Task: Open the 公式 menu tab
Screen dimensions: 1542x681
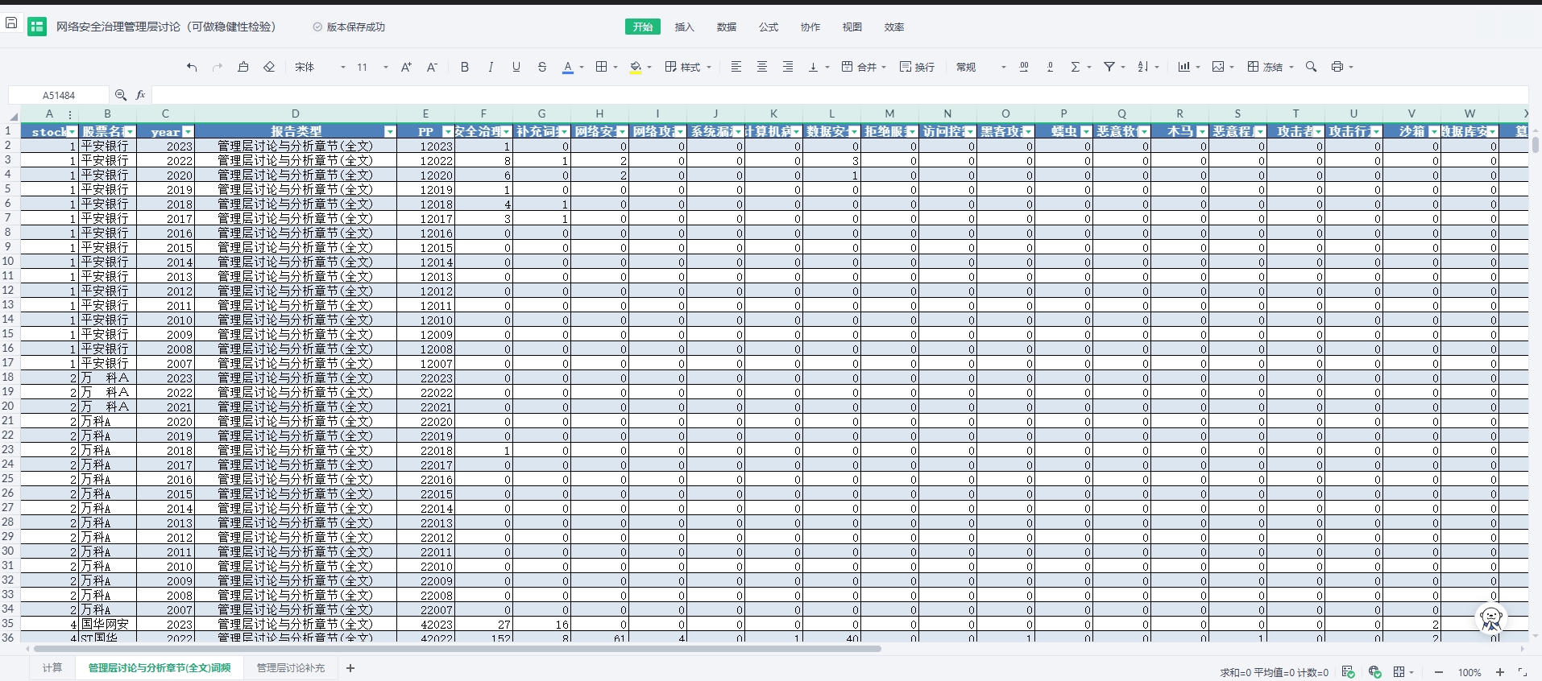Action: 769,27
